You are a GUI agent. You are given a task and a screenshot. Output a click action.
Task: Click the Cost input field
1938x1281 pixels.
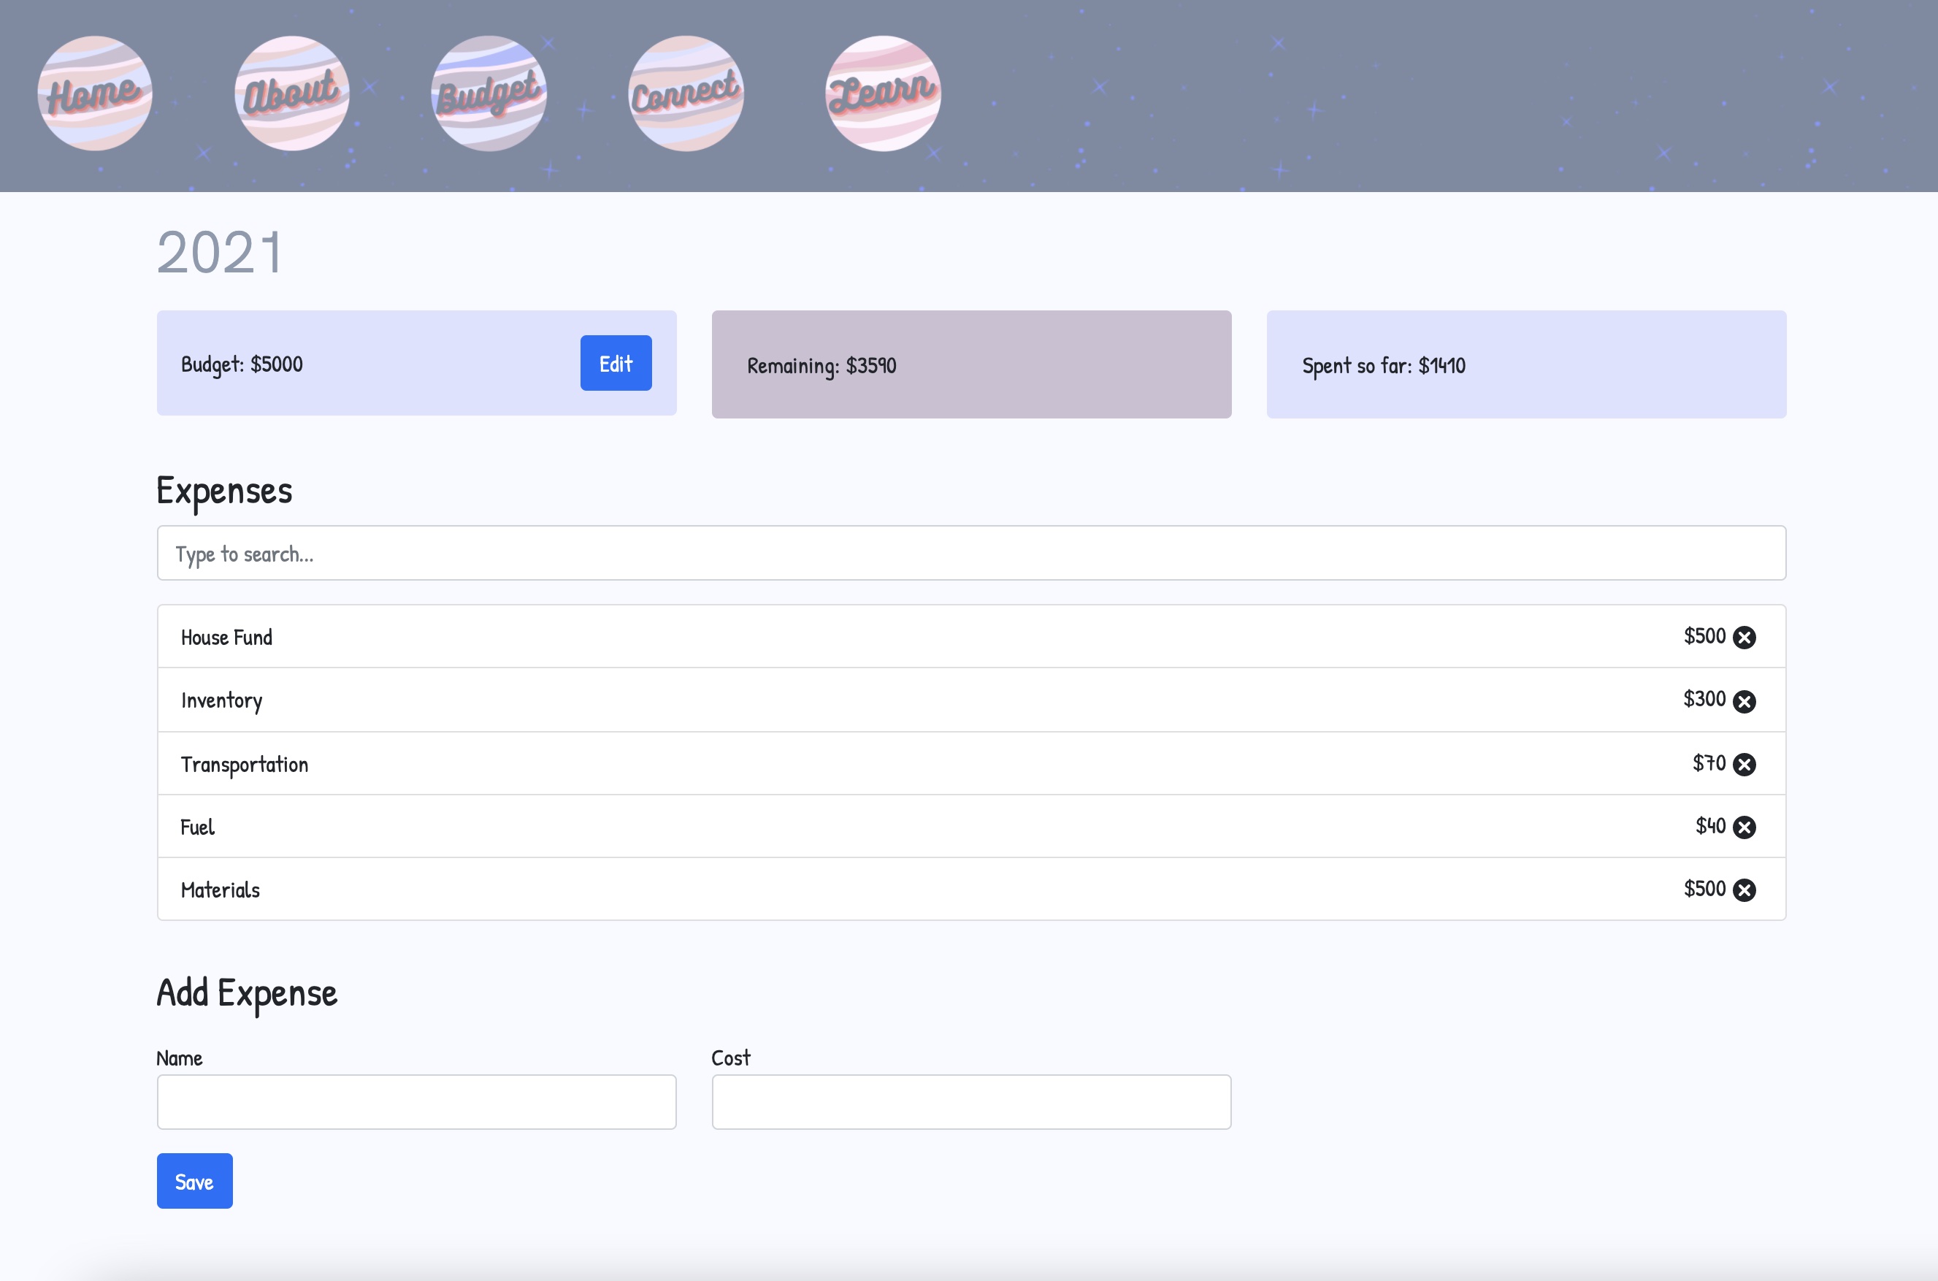point(971,1101)
